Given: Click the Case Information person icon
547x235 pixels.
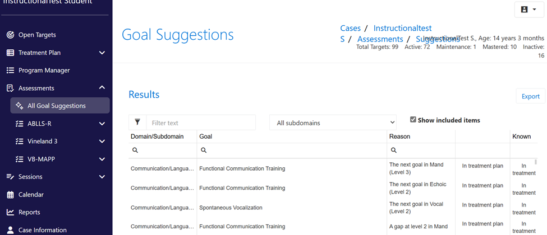Looking at the screenshot, I should (x=11, y=230).
